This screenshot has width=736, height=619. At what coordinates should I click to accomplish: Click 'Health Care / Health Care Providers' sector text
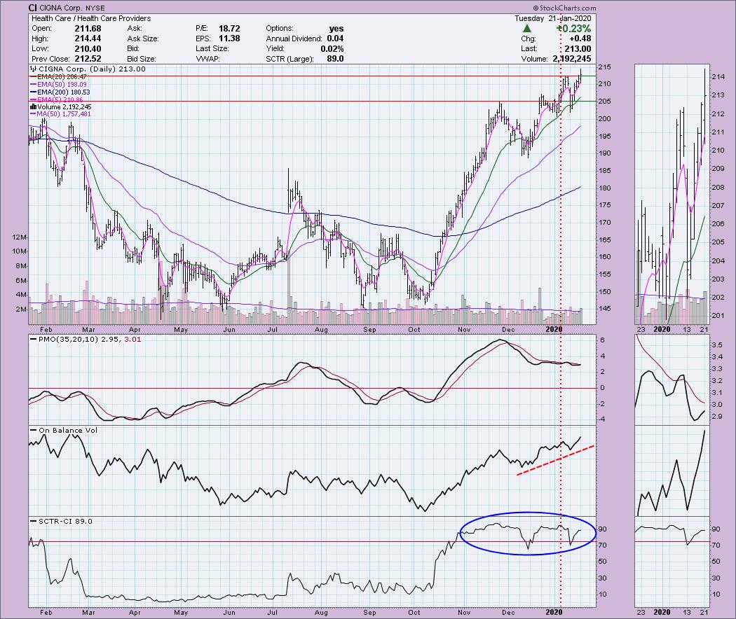(x=91, y=18)
